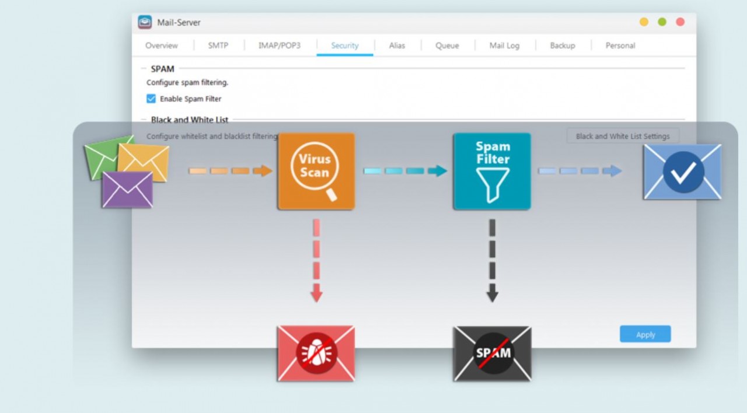747x413 pixels.
Task: Click the Mail-Server app icon in title bar
Action: click(145, 22)
